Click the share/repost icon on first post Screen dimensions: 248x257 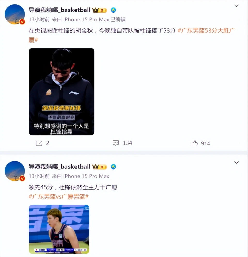pos(39,143)
